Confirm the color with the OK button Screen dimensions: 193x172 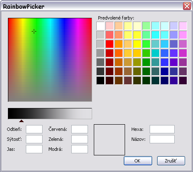(x=138, y=161)
